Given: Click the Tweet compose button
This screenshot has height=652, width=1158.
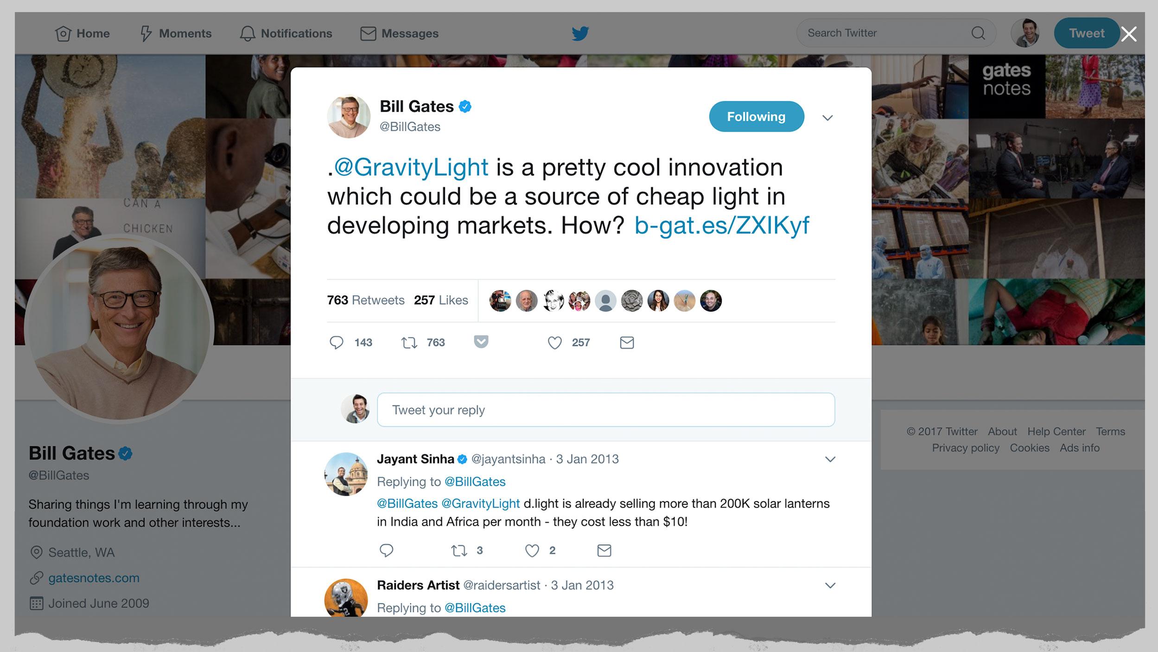Looking at the screenshot, I should 1086,33.
